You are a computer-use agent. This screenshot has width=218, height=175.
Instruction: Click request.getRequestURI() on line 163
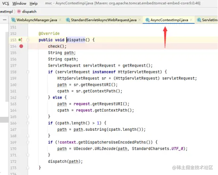click(100, 104)
